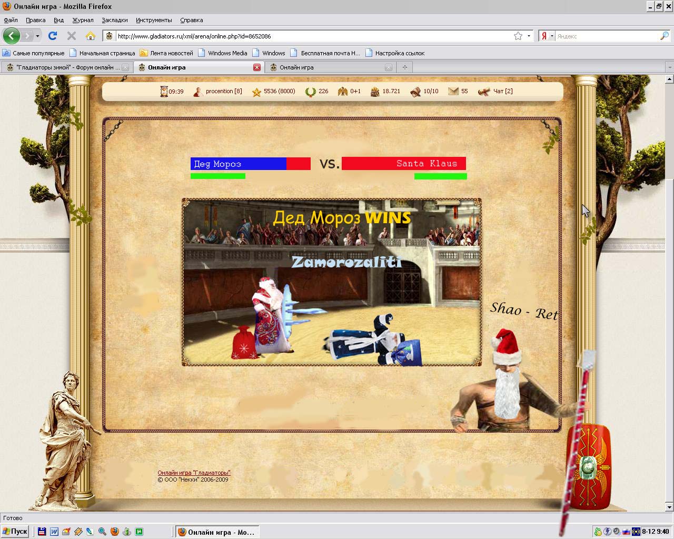The width and height of the screenshot is (674, 539).
Task: Close the active Онлайн игра tab
Action: 257,67
